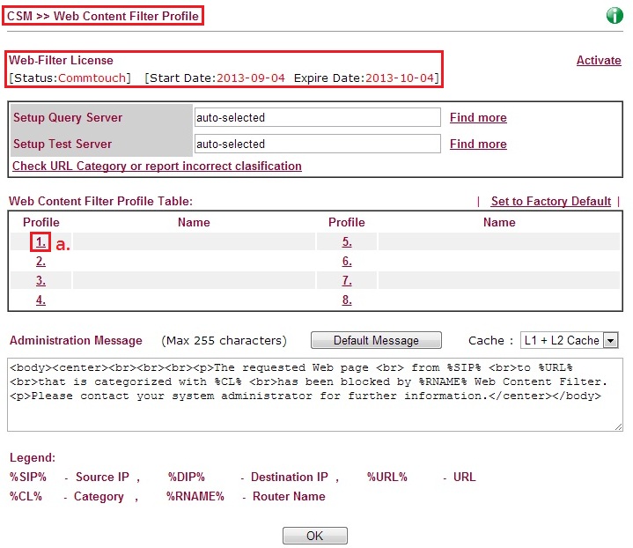Open profile 2 in filter table

[x=40, y=262]
